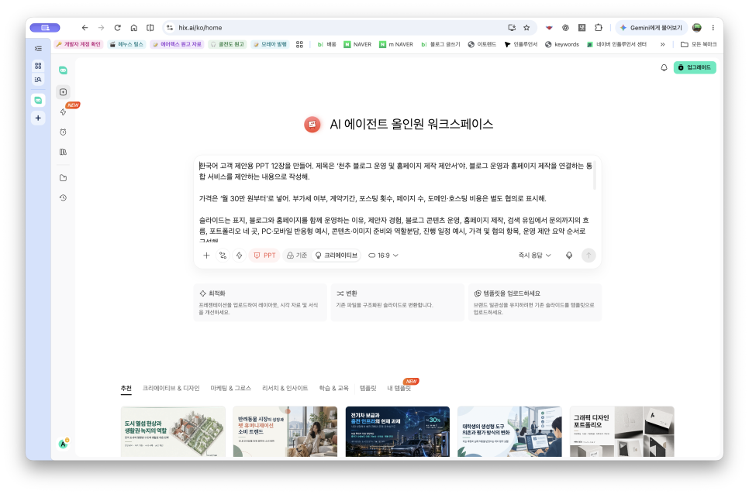This screenshot has width=749, height=494.
Task: Bookmark this page with star icon
Action: (x=526, y=28)
